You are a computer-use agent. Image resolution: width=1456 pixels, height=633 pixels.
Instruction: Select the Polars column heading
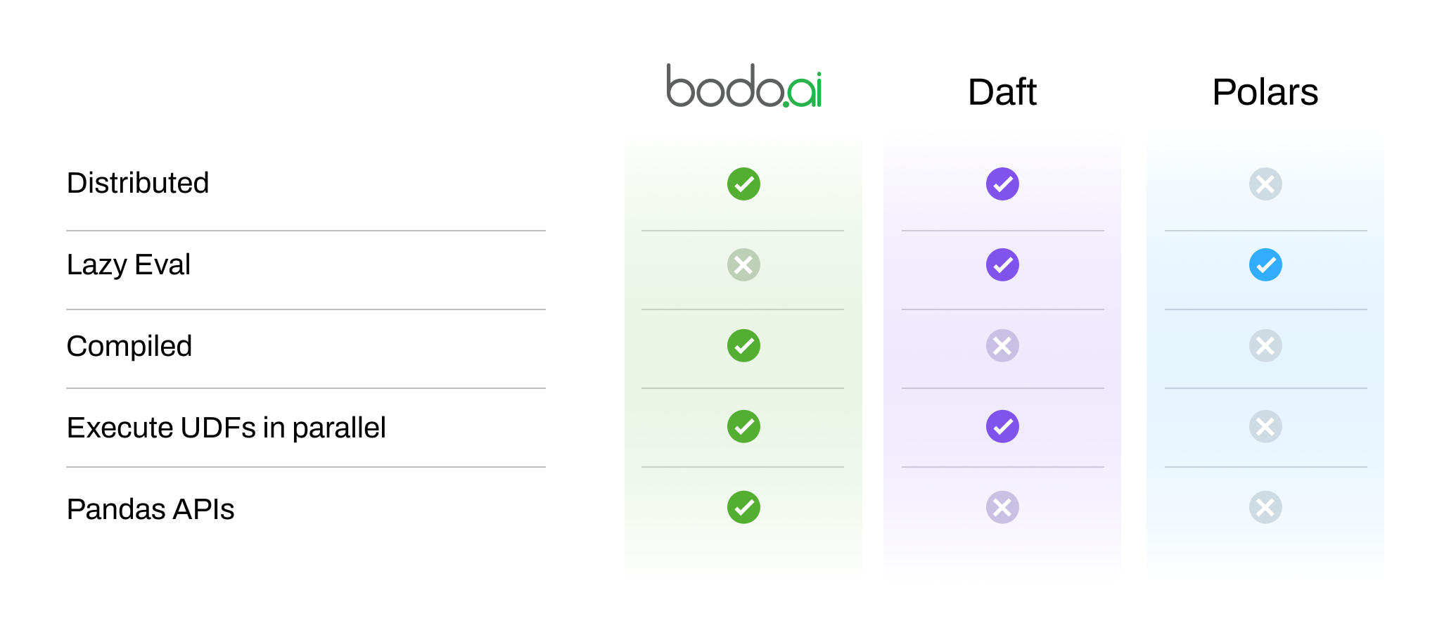(1265, 92)
